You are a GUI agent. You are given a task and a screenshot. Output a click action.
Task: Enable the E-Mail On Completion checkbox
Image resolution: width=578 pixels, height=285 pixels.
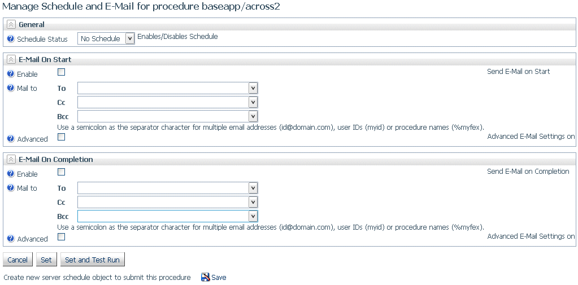point(62,172)
